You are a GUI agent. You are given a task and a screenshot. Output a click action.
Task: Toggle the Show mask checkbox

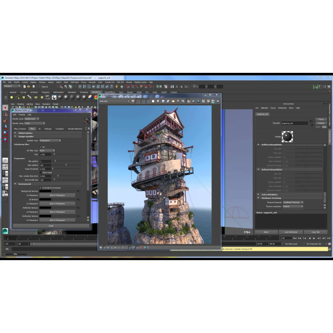point(40,172)
